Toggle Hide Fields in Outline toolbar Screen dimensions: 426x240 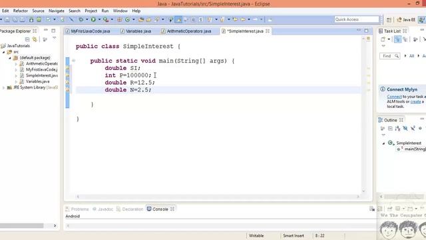405,128
